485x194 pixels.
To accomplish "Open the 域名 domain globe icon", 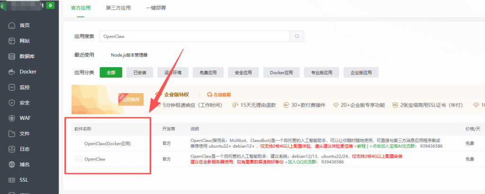I will [x=12, y=164].
